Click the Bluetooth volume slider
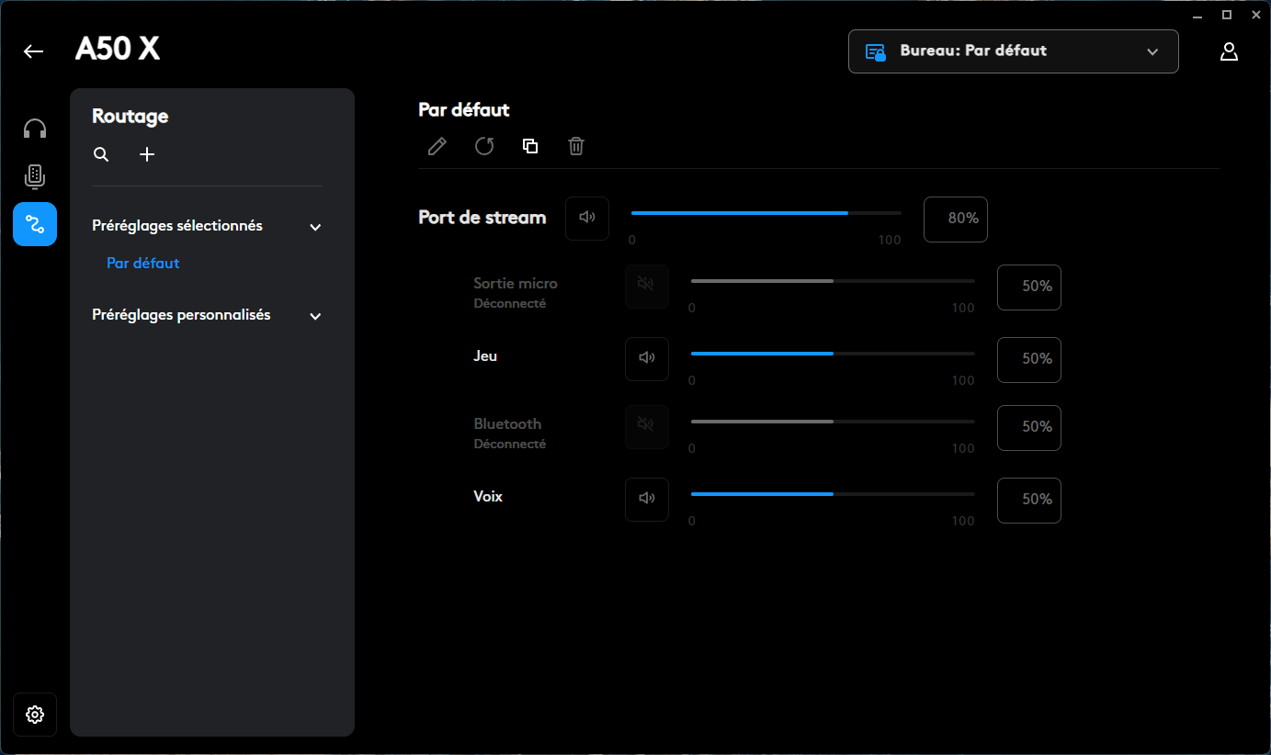Image resolution: width=1271 pixels, height=755 pixels. [x=833, y=422]
